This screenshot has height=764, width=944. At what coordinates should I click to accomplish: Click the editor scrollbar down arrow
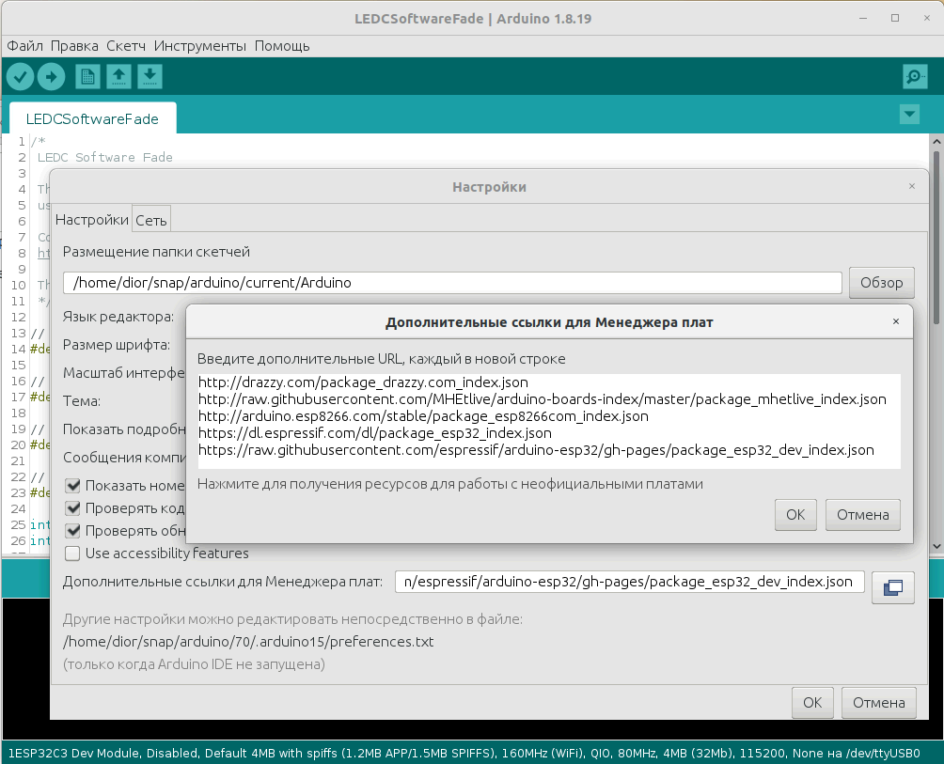936,546
